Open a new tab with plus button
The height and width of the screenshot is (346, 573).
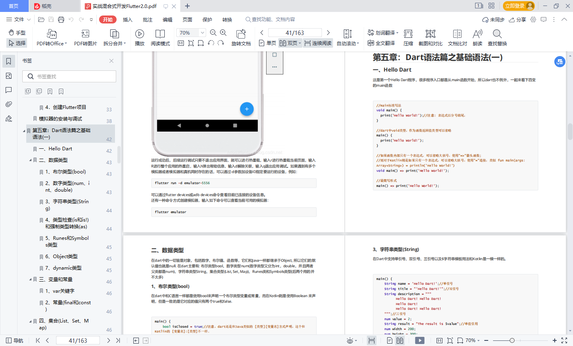tap(187, 6)
